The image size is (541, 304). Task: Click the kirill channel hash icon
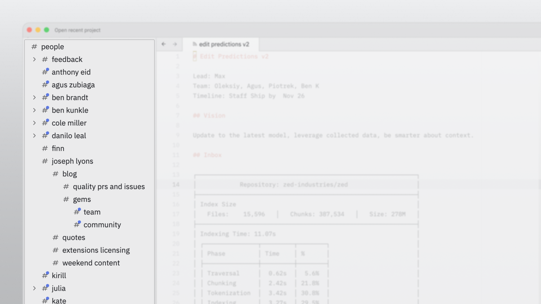pyautogui.click(x=45, y=276)
